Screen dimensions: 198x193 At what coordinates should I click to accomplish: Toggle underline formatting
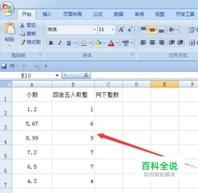coord(68,43)
